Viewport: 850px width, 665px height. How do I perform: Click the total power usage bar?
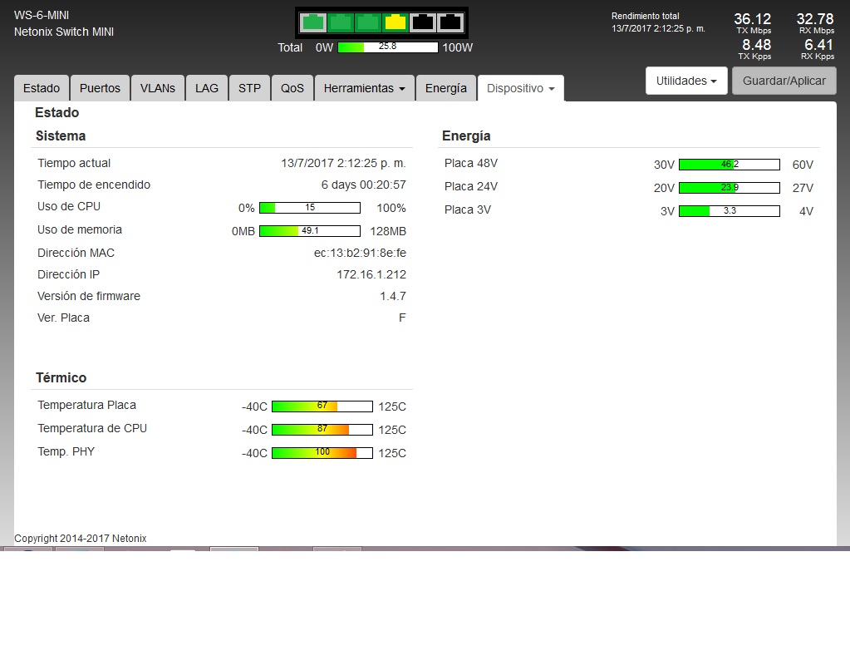coord(387,47)
